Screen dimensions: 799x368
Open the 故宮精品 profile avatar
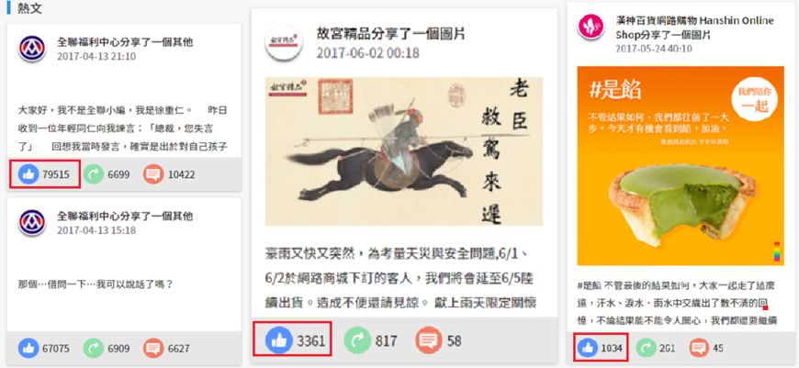pyautogui.click(x=284, y=43)
